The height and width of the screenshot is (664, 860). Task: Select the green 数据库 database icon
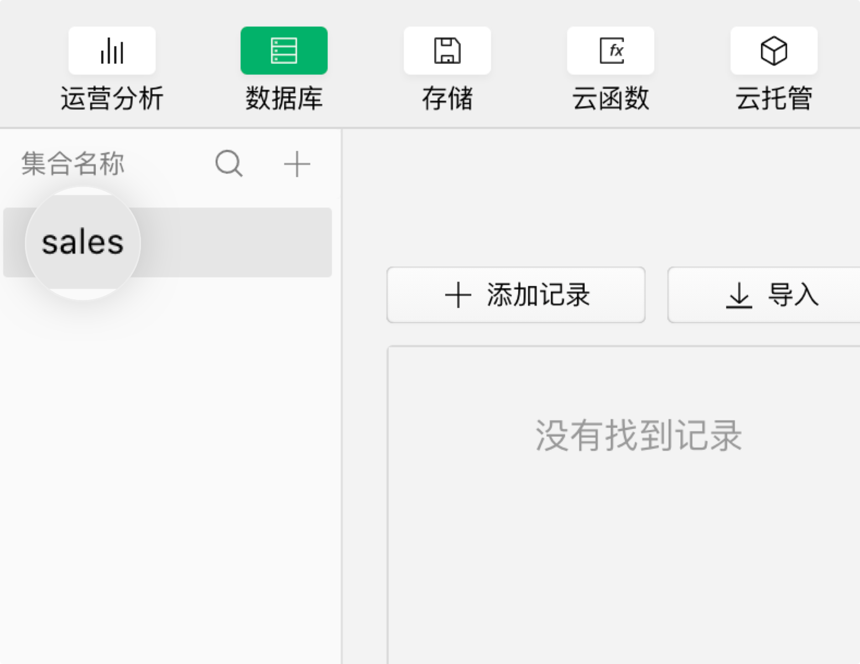coord(284,51)
